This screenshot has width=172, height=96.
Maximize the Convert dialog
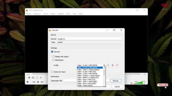(114, 30)
